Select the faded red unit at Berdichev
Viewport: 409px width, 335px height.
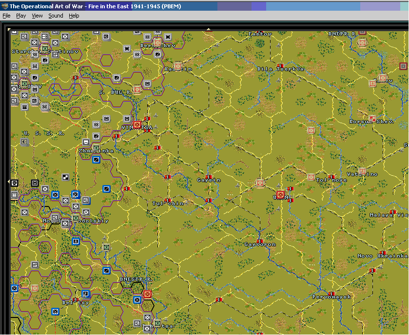click(157, 43)
